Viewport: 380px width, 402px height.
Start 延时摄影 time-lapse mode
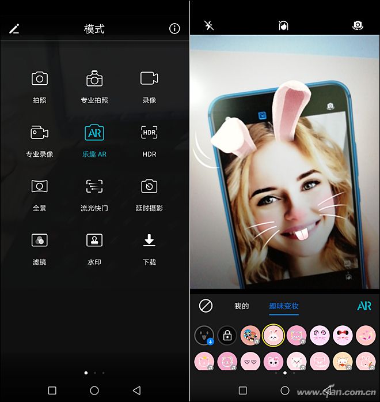coord(149,186)
